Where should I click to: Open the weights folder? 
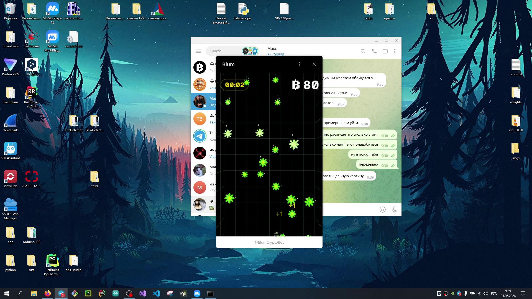pyautogui.click(x=516, y=95)
